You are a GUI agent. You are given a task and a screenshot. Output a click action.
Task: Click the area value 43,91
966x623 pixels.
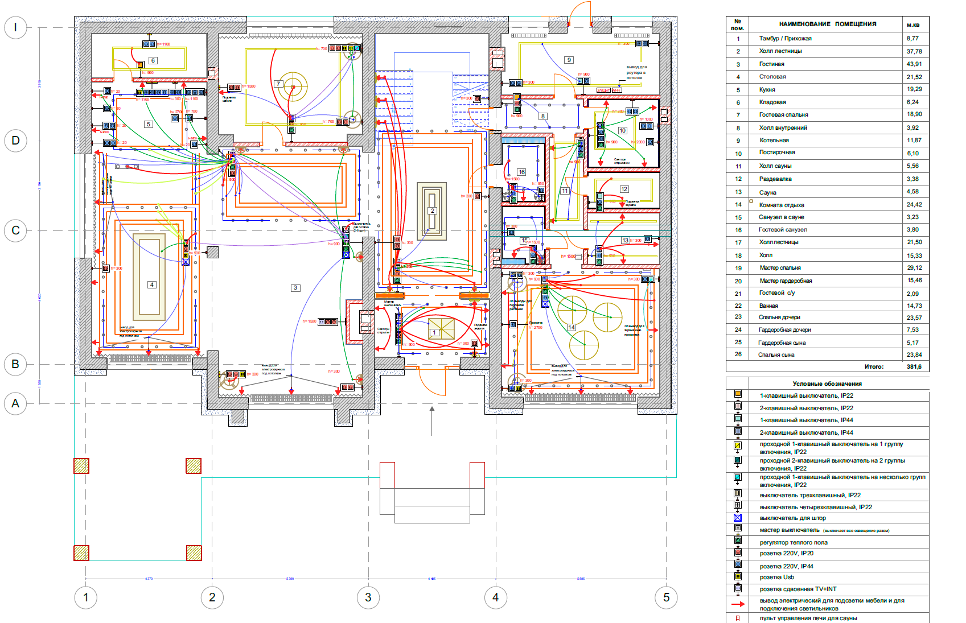tap(914, 64)
